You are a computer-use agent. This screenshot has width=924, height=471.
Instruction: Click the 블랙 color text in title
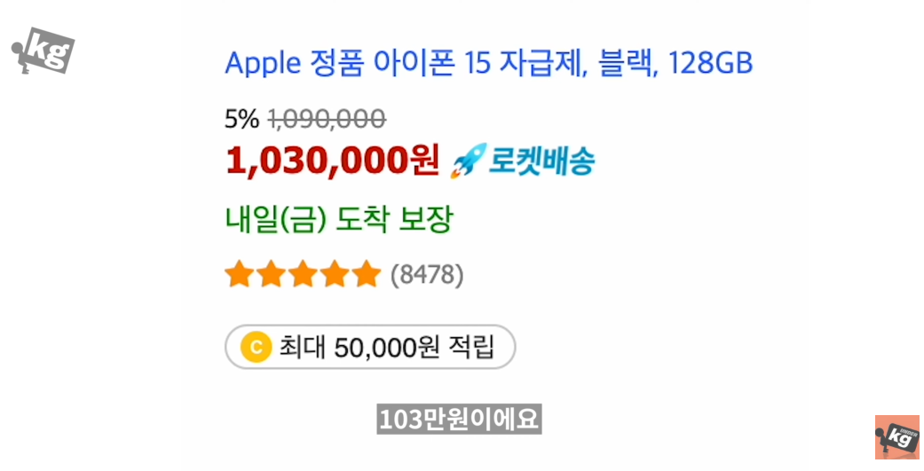627,64
